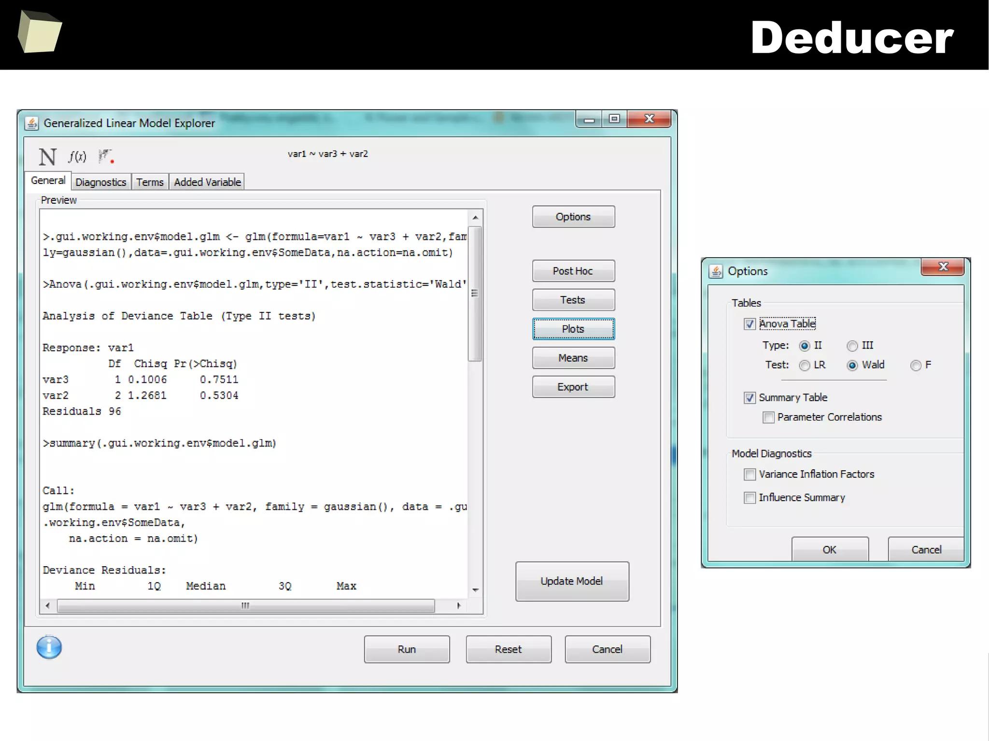Click Java icon in GLM Explorer title bar
This screenshot has width=989, height=741.
[32, 123]
